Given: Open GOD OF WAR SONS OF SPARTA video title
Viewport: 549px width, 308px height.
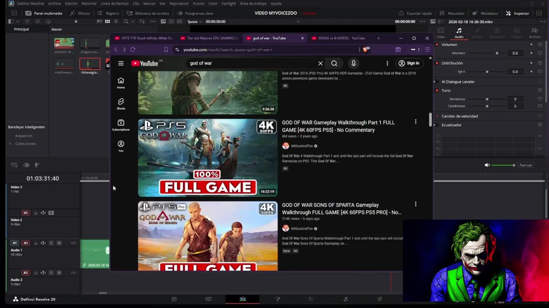Looking at the screenshot, I should [341, 209].
